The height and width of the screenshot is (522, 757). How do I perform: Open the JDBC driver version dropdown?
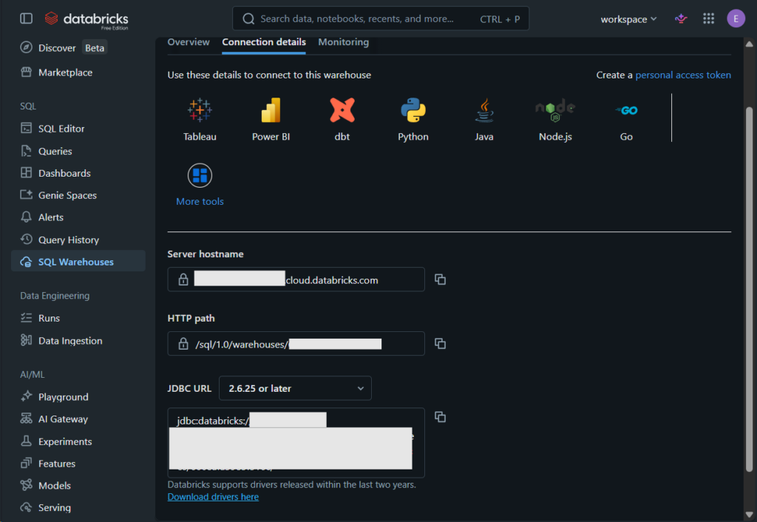tap(295, 388)
